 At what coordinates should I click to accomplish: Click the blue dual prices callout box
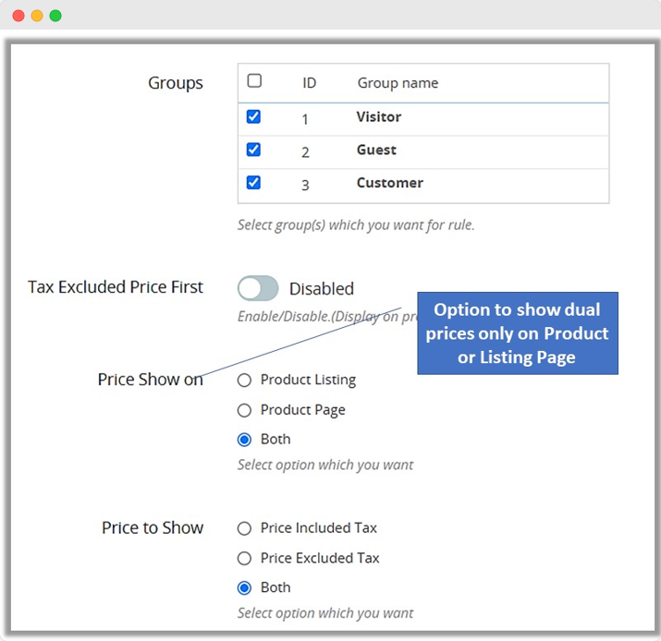click(x=517, y=333)
